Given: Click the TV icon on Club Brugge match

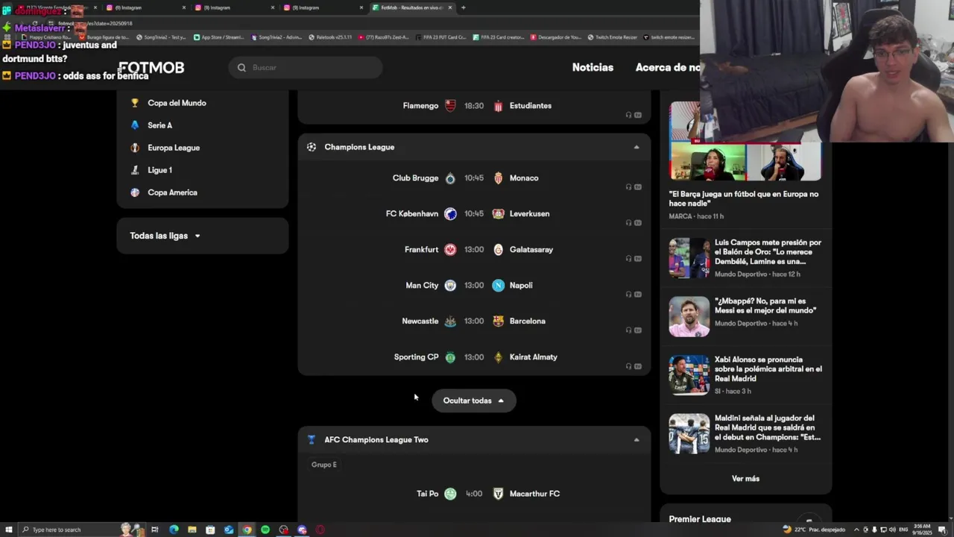Looking at the screenshot, I should 638,187.
